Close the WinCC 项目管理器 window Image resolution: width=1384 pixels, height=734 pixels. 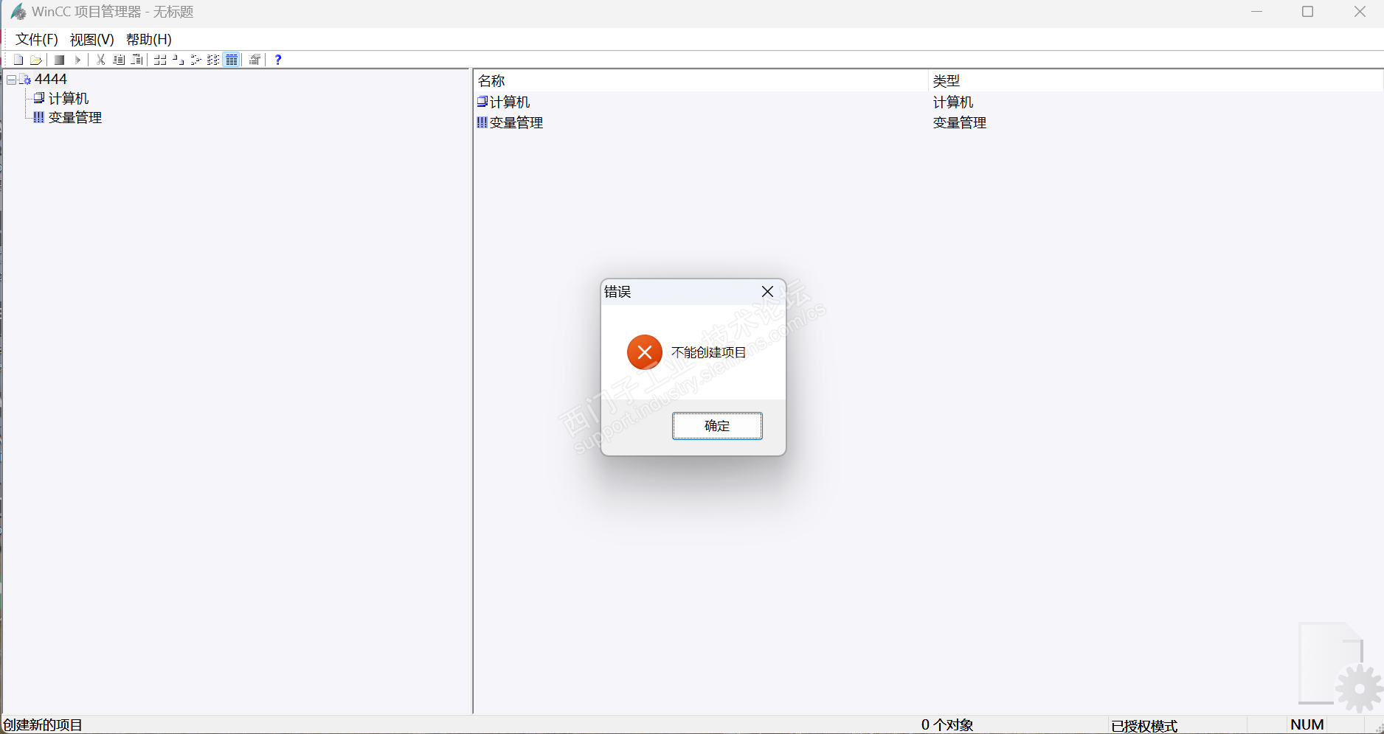point(1360,12)
